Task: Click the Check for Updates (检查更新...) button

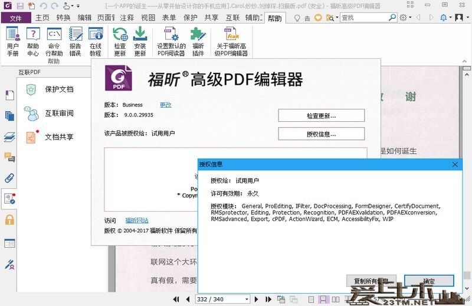Action: (321, 115)
